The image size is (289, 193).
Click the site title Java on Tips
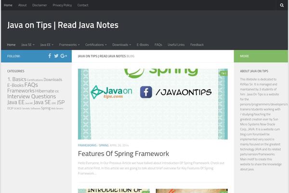click(63, 25)
